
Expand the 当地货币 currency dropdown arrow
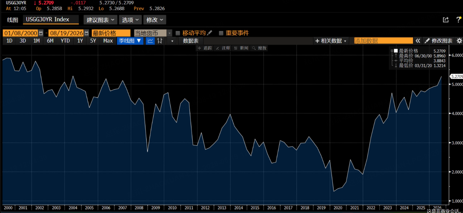tap(170, 33)
